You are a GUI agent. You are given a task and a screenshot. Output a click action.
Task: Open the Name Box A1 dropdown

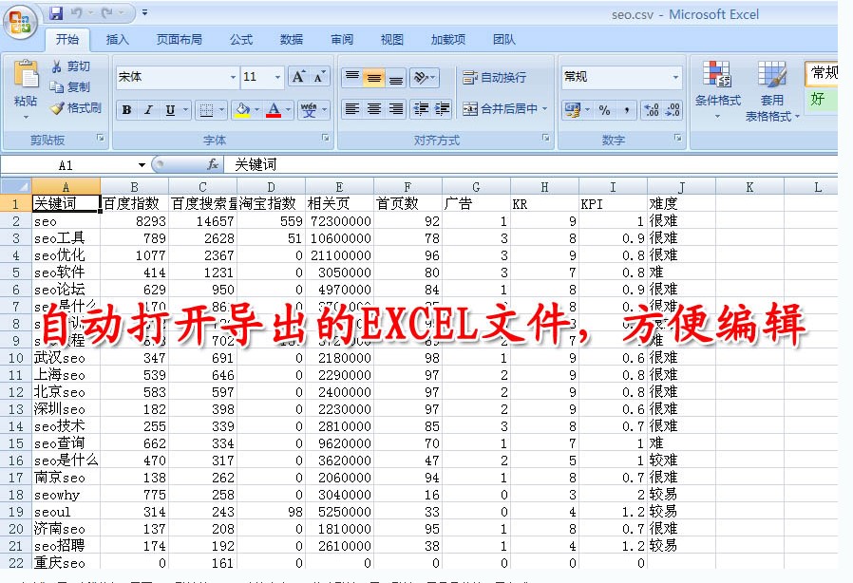tap(142, 165)
